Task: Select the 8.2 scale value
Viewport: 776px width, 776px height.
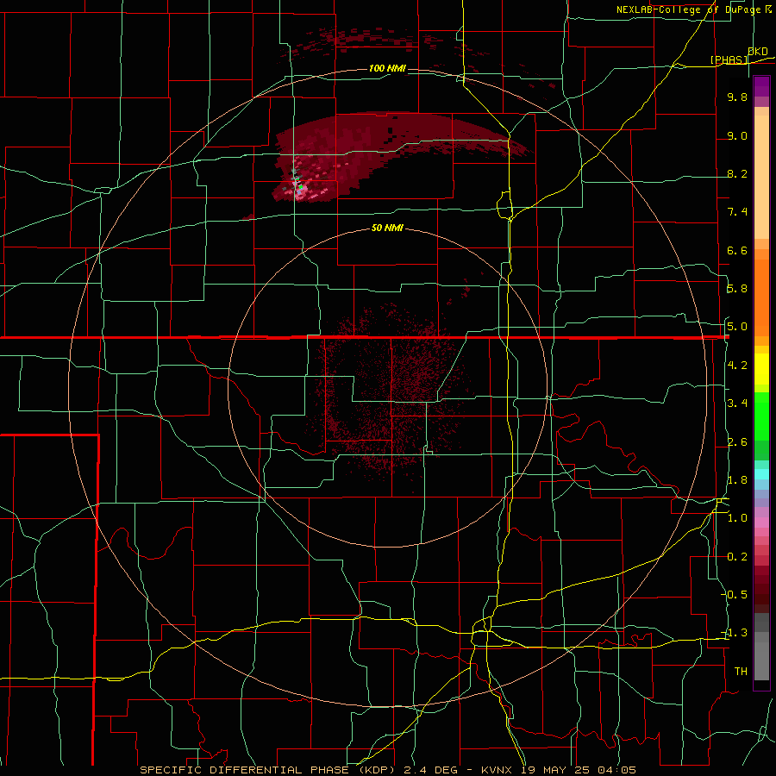Action: point(737,173)
